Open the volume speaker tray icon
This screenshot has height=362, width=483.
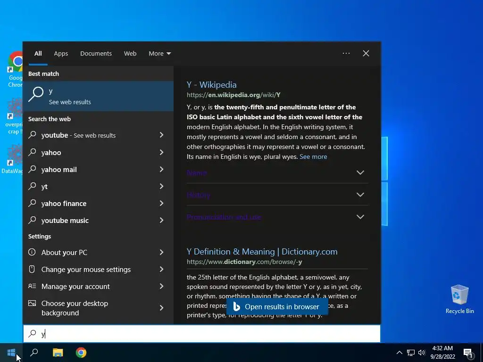click(422, 353)
